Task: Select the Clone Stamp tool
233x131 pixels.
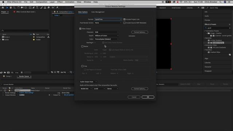Action: pyautogui.click(x=45, y=8)
